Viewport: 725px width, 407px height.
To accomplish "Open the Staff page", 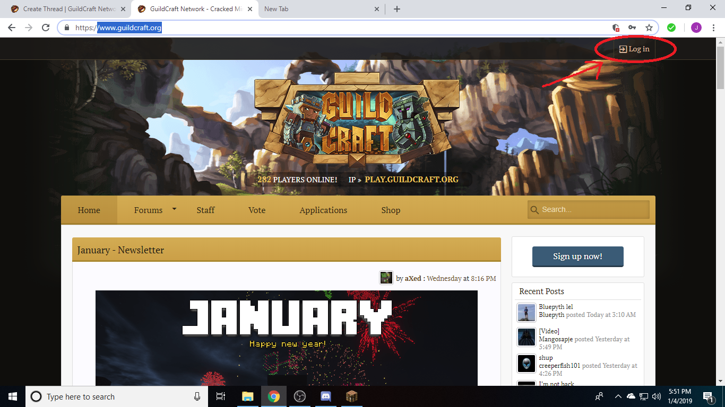I will [x=205, y=210].
